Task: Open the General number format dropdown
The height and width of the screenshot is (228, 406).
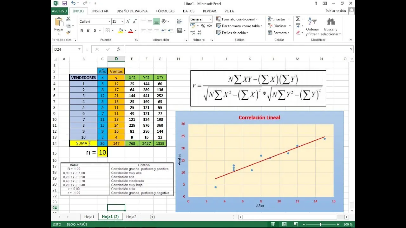Action: point(201,19)
